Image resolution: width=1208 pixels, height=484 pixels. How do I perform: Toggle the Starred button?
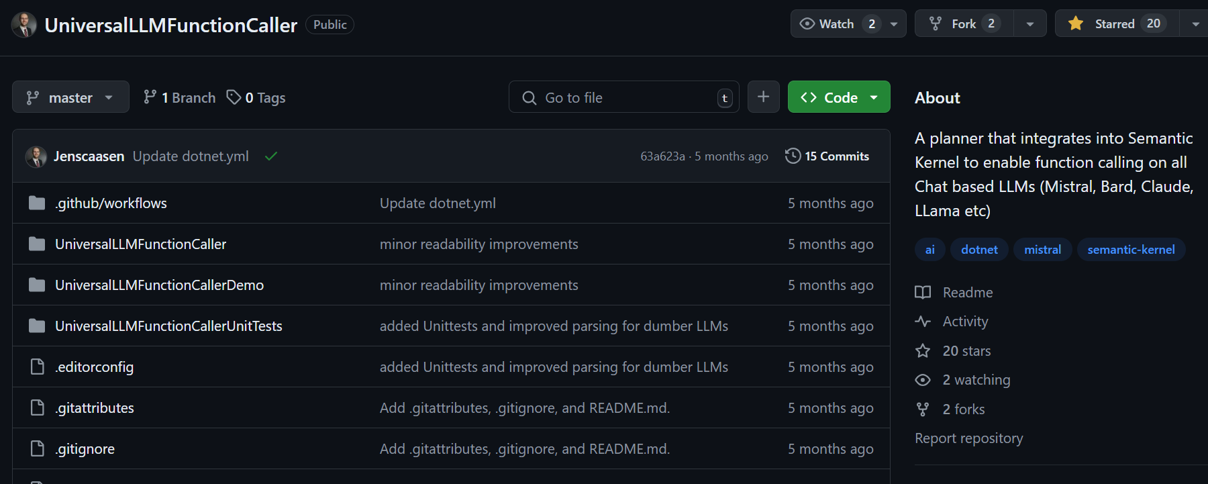pyautogui.click(x=1117, y=23)
